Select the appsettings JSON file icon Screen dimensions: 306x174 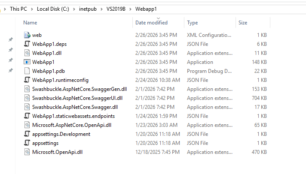pyautogui.click(x=27, y=143)
